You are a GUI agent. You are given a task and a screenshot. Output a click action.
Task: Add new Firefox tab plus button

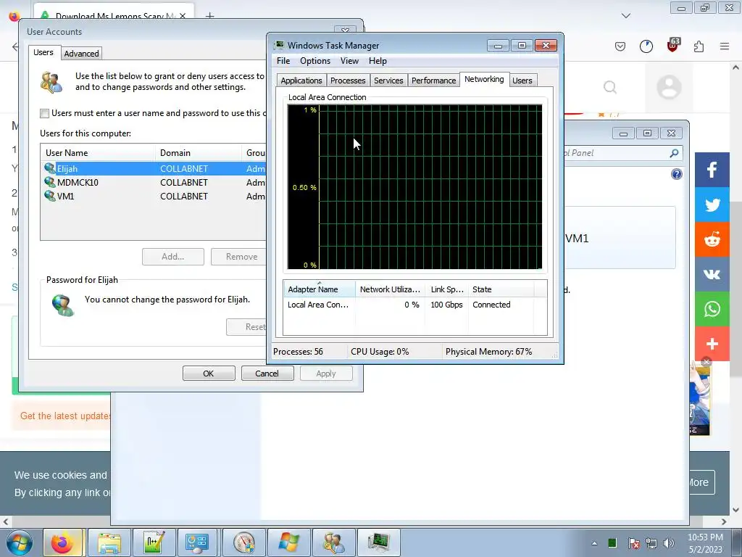209,16
